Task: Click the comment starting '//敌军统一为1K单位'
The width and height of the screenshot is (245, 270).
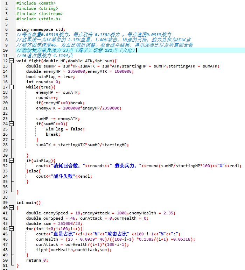Action: click(104, 40)
